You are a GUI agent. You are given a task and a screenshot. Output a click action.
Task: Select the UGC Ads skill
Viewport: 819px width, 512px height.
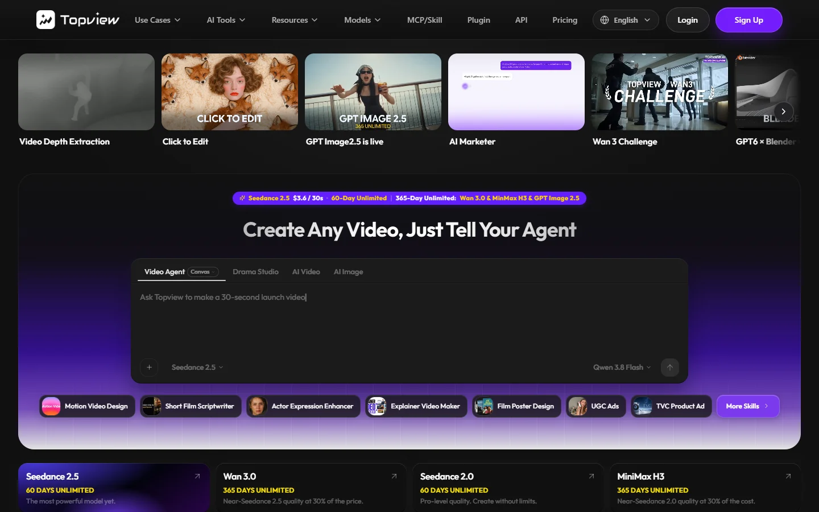596,406
